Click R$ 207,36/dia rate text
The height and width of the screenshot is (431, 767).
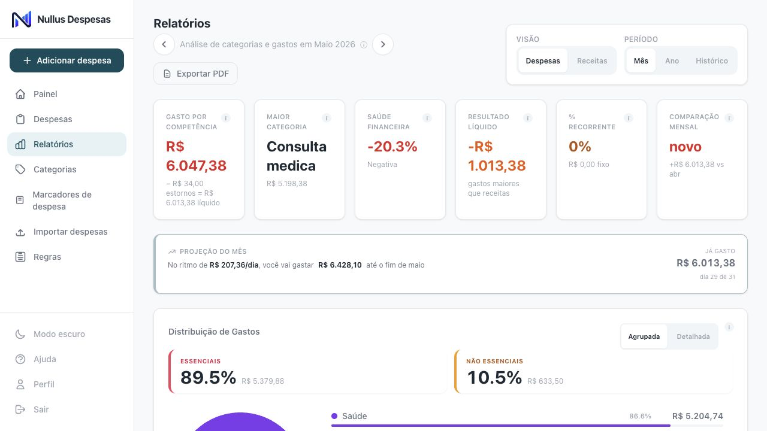[234, 265]
